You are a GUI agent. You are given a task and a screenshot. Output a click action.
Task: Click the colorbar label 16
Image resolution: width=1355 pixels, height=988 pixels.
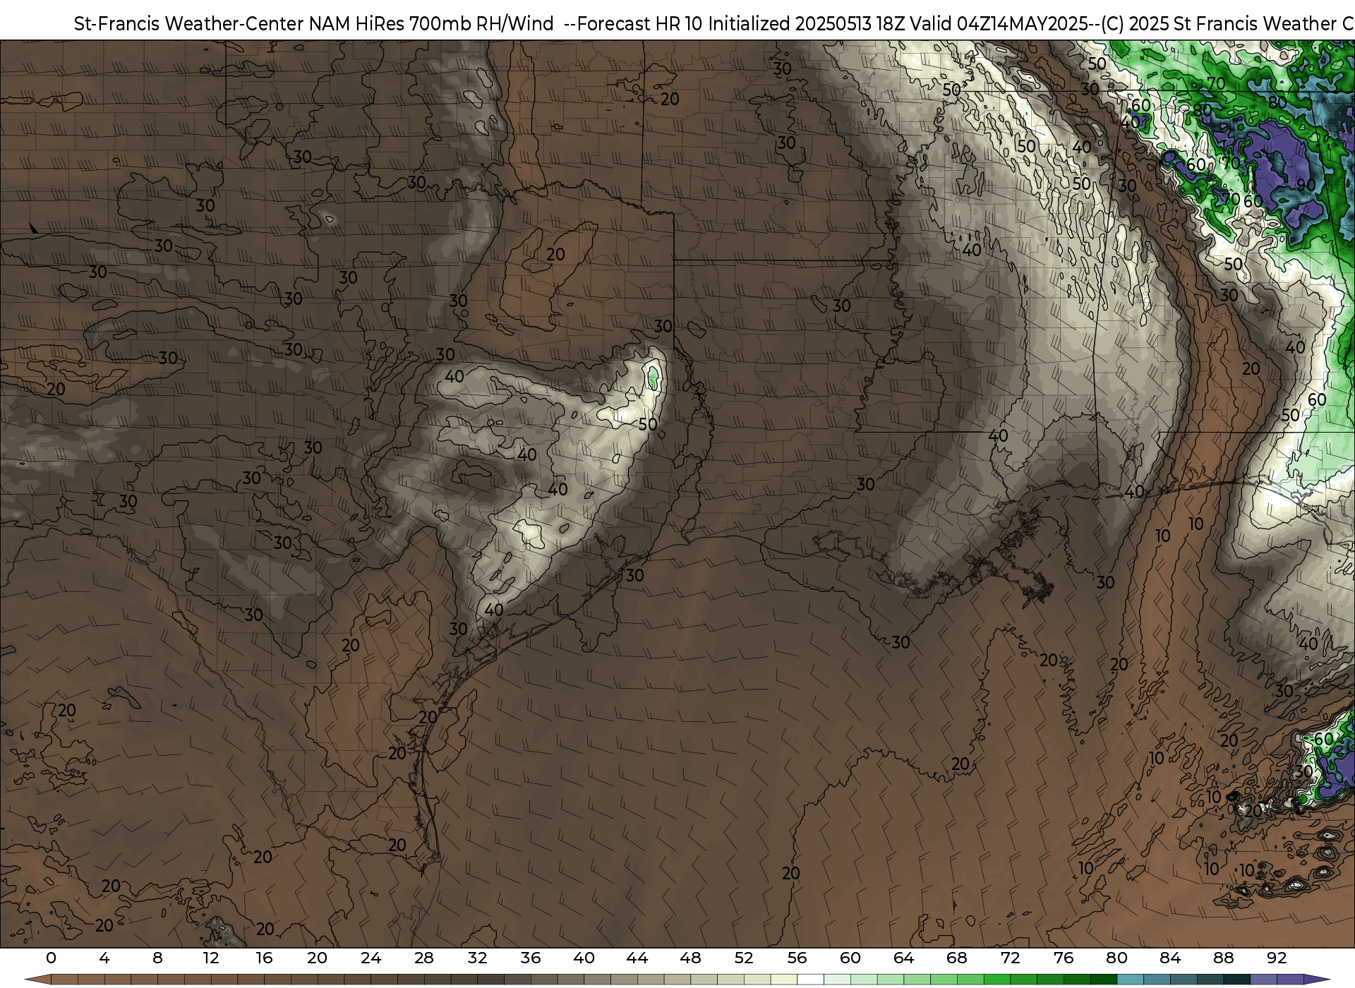coord(264,958)
